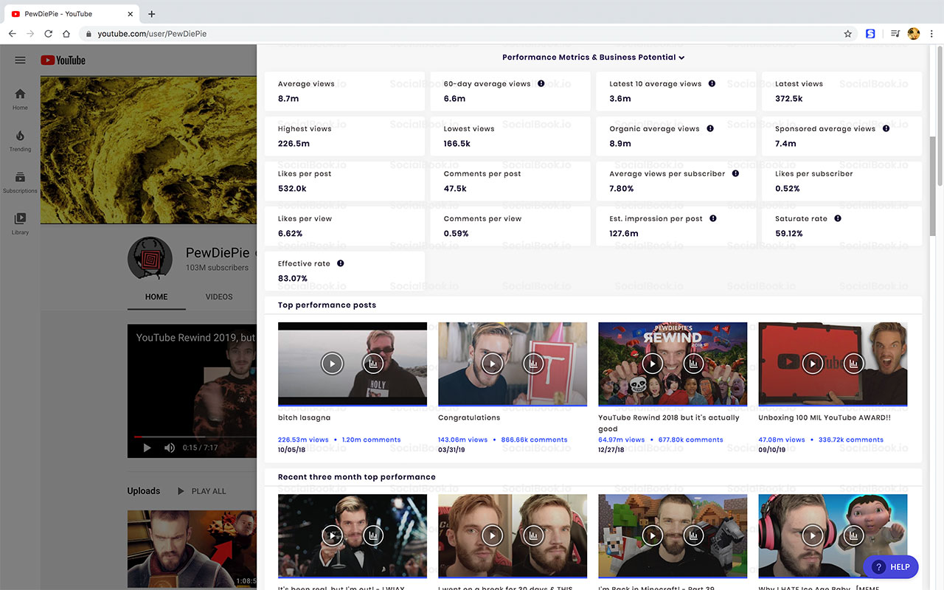Open Chrome three-dot menu

click(x=932, y=34)
